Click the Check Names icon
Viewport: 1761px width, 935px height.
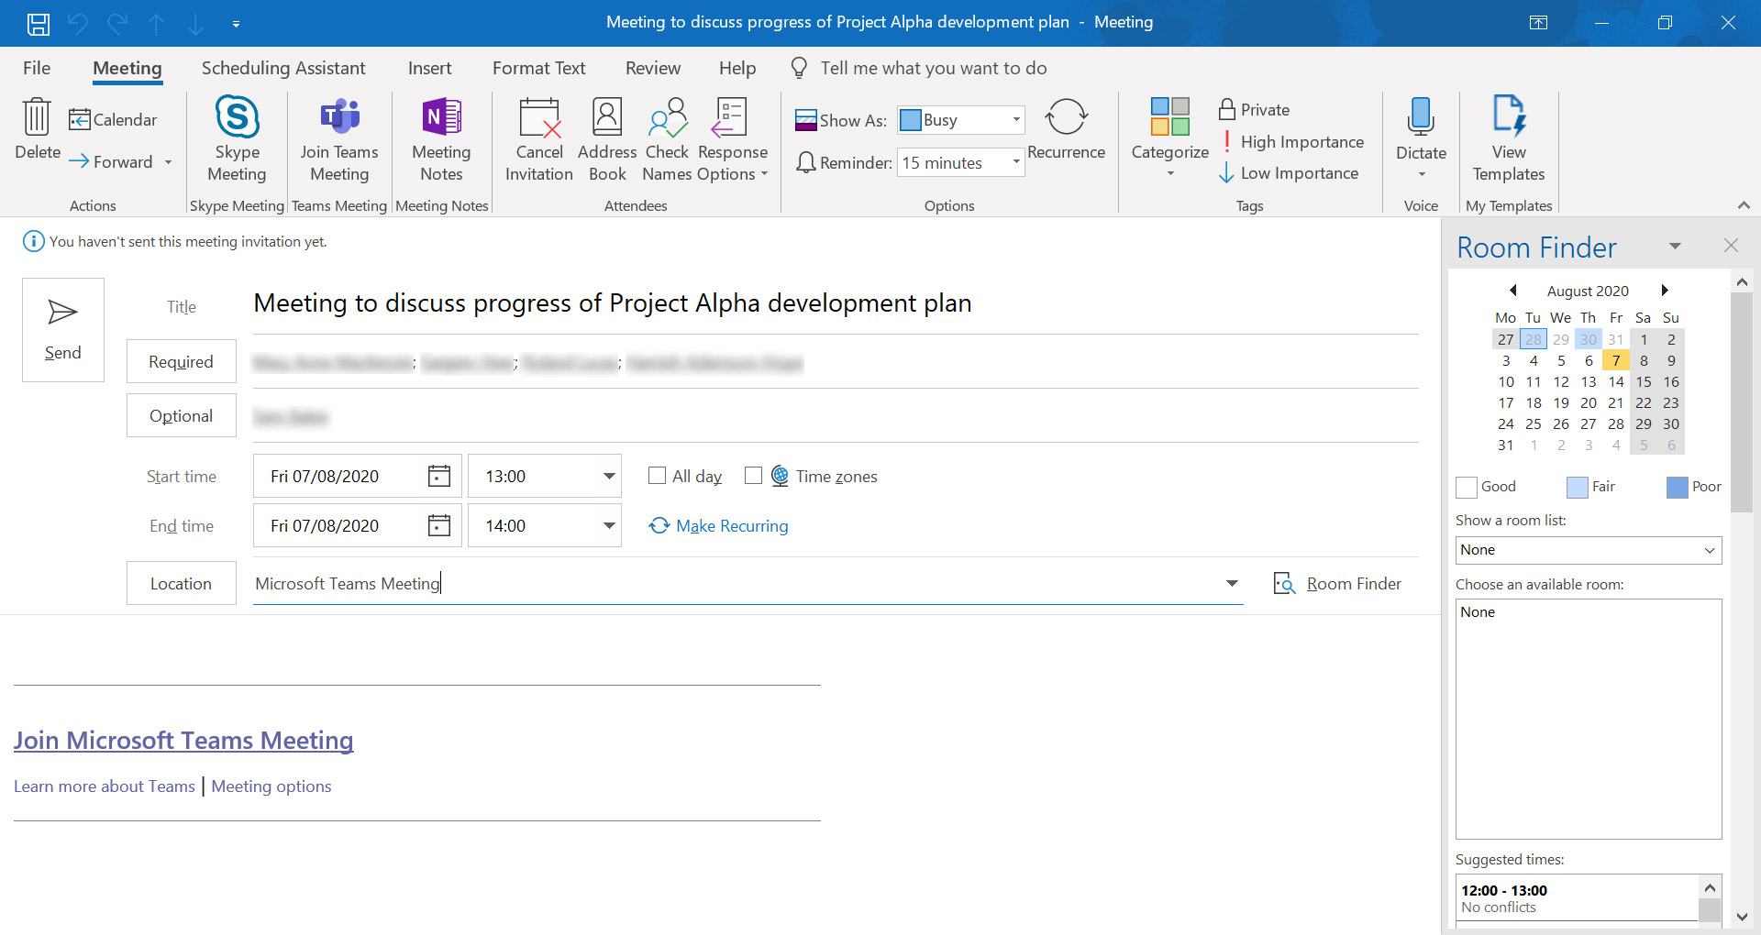(x=667, y=118)
